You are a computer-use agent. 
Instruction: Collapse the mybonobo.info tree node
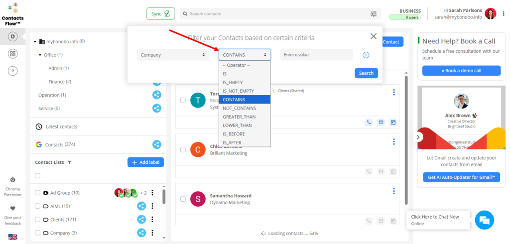(x=35, y=41)
